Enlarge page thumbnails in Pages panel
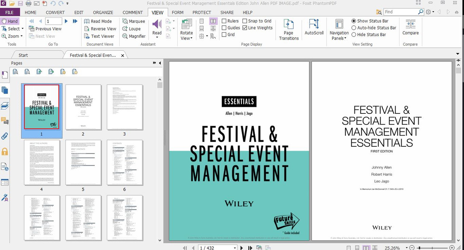 click(16, 72)
